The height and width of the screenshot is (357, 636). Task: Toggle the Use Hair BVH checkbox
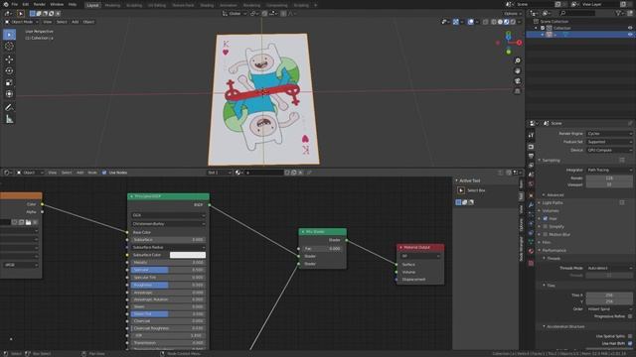click(x=629, y=343)
